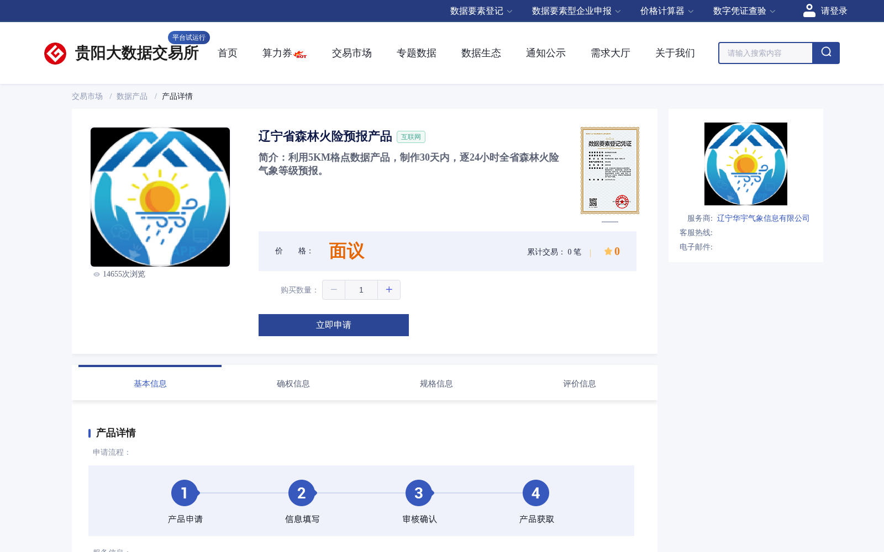This screenshot has height=552, width=884.
Task: Click 交易市场 breadcrumb link
Action: point(87,96)
